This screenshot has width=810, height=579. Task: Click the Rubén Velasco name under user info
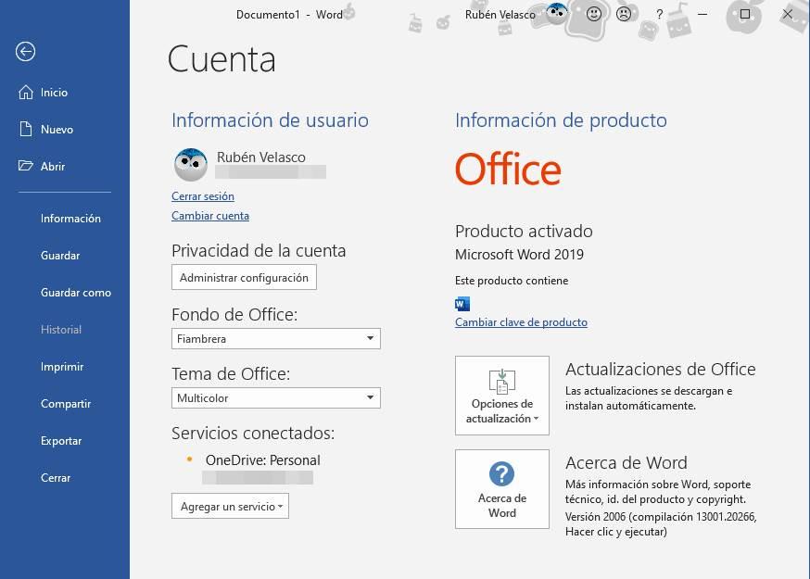point(260,157)
